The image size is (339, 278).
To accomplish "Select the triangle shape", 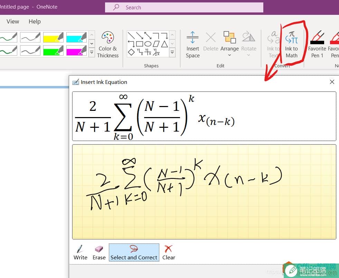I will pyautogui.click(x=164, y=44).
